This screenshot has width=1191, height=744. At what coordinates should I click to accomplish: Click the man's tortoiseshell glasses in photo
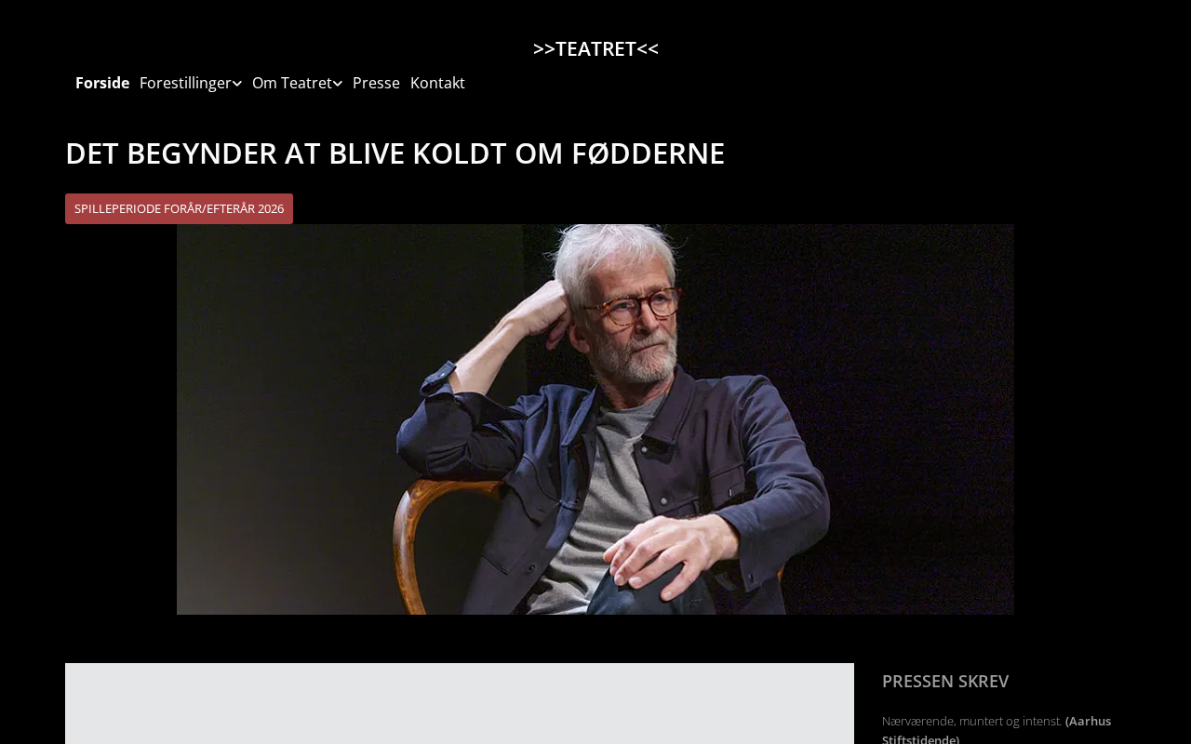[x=640, y=306]
